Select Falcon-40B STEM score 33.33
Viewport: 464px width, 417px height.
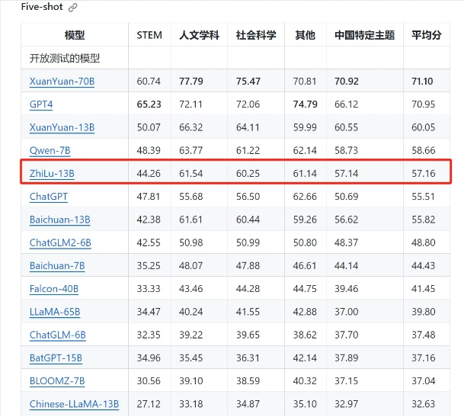click(x=149, y=288)
